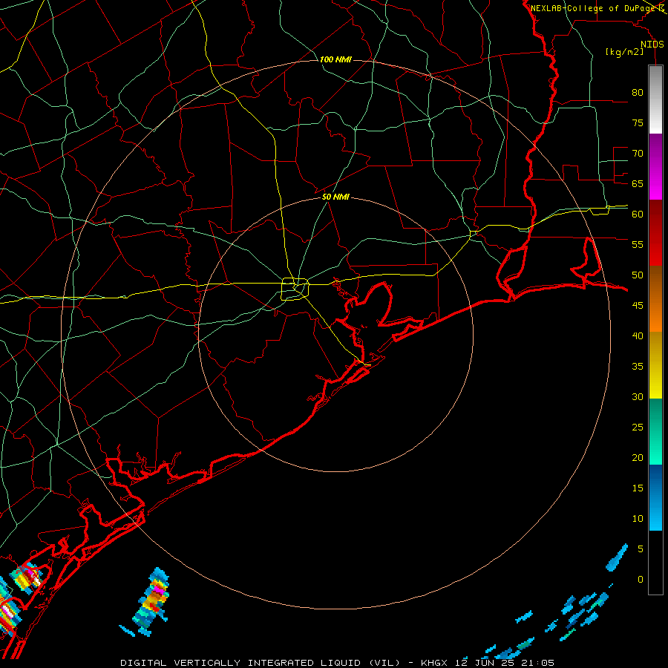Click the 45 value on the legend
This screenshot has width=668, height=668.
638,306
